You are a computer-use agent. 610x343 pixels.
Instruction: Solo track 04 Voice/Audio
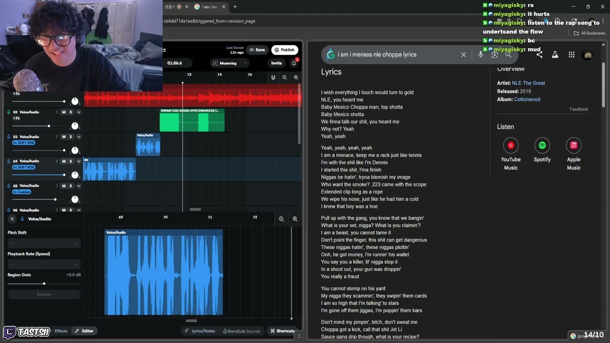71,161
